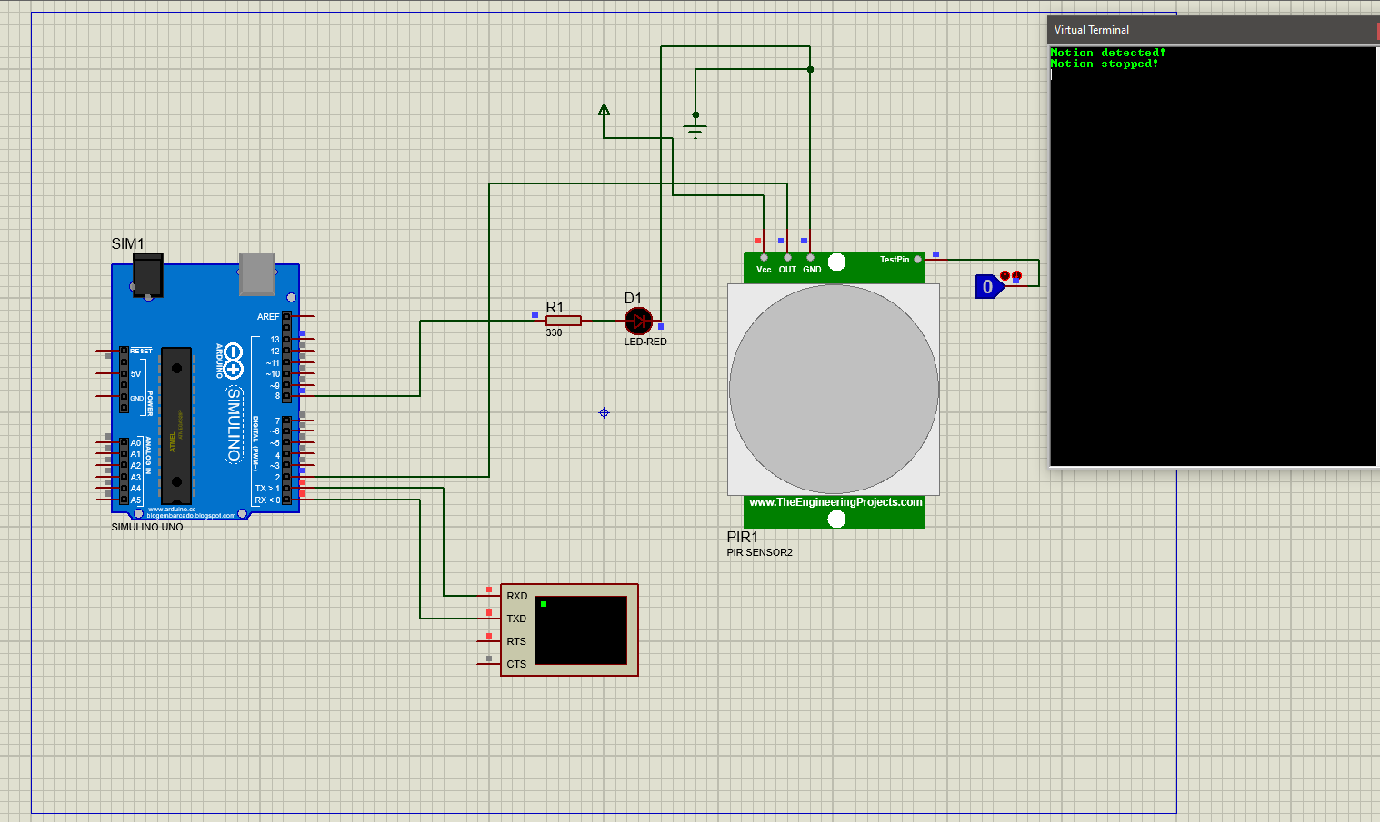Click the ground terminal symbol
Screen dimensions: 1380x822
point(695,129)
